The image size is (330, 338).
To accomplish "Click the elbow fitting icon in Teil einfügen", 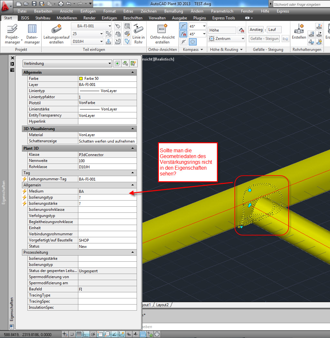I will [x=118, y=42].
